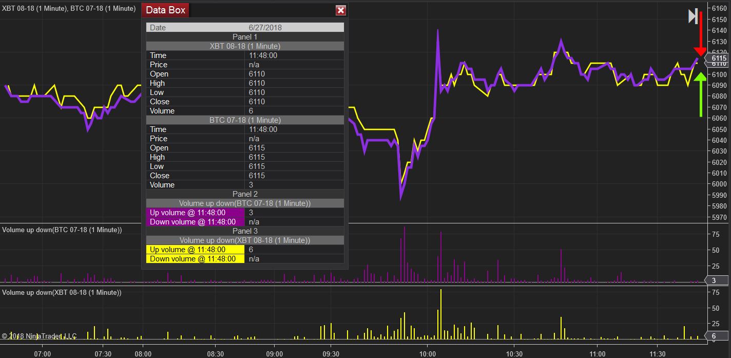Click the 11:00 time axis label
731x358 pixels.
tap(597, 354)
